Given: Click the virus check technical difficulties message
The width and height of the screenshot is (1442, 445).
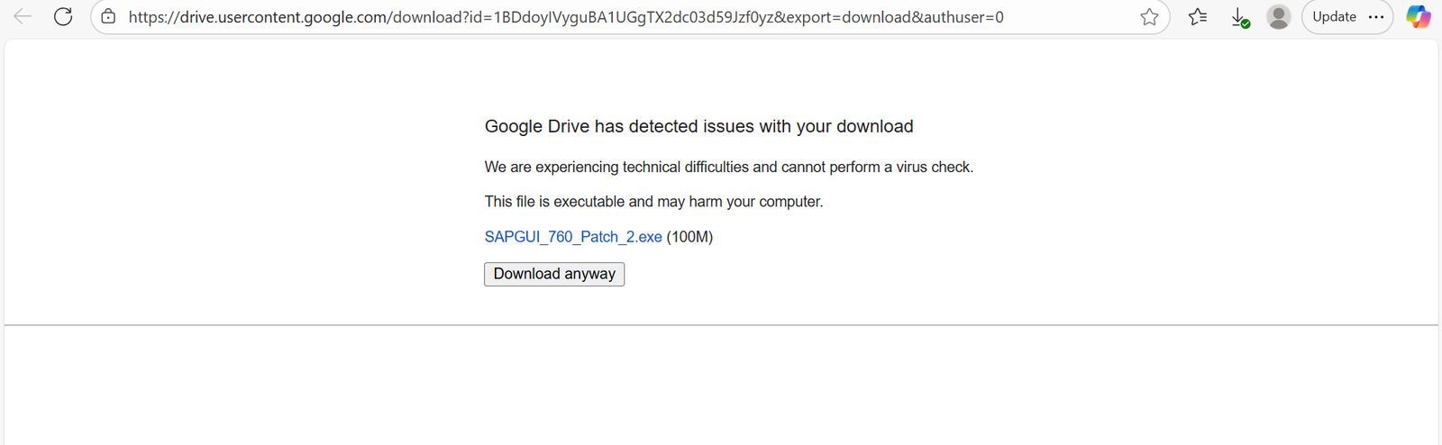Looking at the screenshot, I should [x=728, y=167].
